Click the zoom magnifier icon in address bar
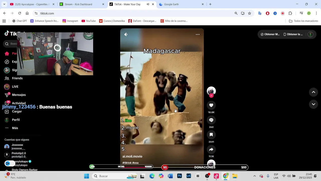 pos(236,13)
